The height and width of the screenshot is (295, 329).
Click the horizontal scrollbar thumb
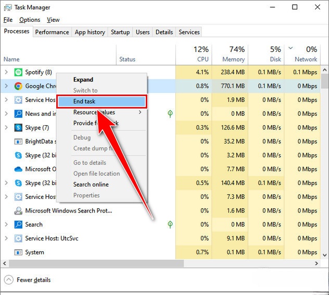[x=96, y=263]
